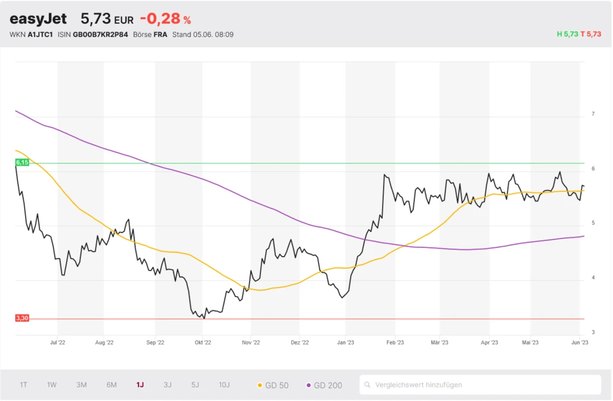This screenshot has width=613, height=401.
Task: Click the green 6,15 high marker
Action: (22, 162)
